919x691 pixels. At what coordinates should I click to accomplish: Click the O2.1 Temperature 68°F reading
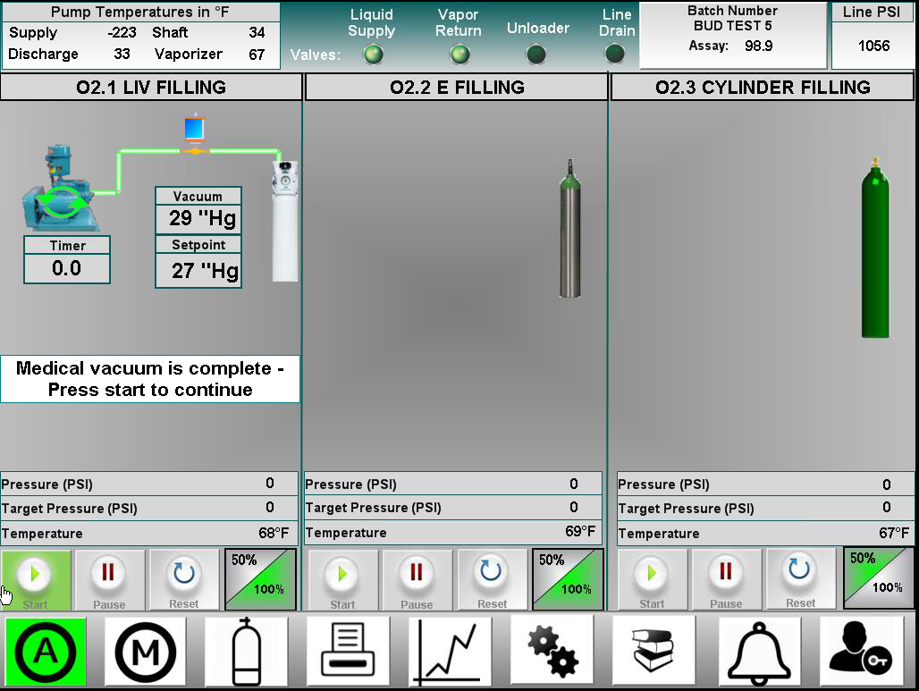(x=274, y=533)
